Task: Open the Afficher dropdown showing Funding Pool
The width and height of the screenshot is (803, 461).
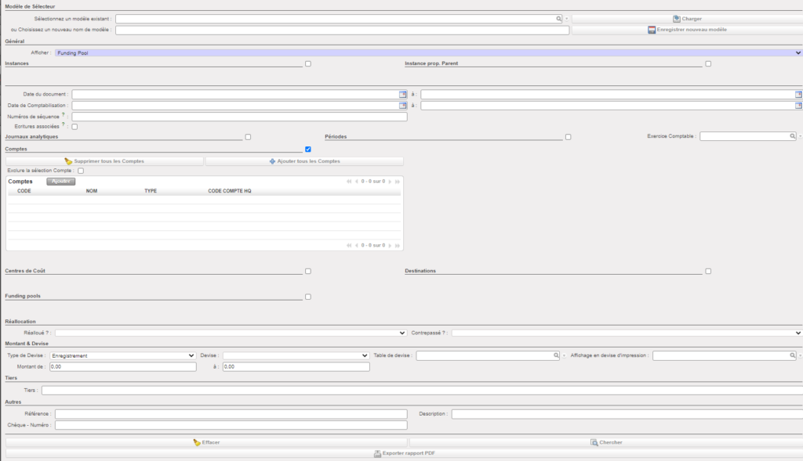Action: pyautogui.click(x=427, y=52)
